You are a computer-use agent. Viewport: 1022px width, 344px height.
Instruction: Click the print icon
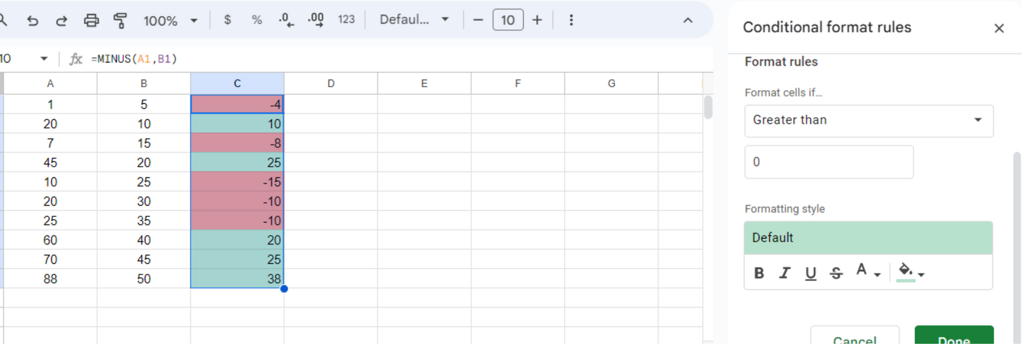tap(91, 20)
